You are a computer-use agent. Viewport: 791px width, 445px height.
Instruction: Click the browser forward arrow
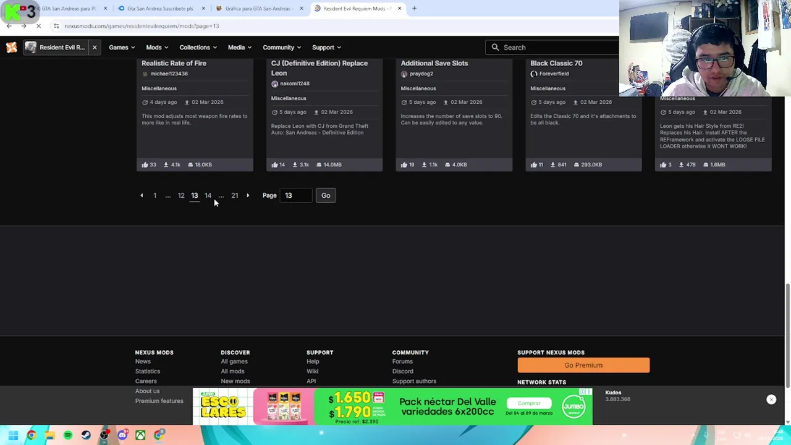(23, 26)
